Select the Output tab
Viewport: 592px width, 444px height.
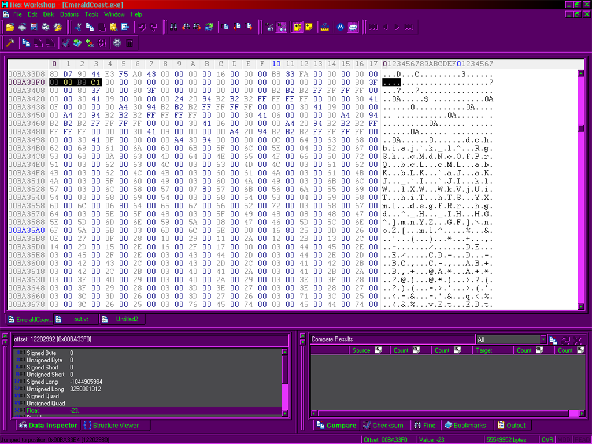(x=512, y=425)
